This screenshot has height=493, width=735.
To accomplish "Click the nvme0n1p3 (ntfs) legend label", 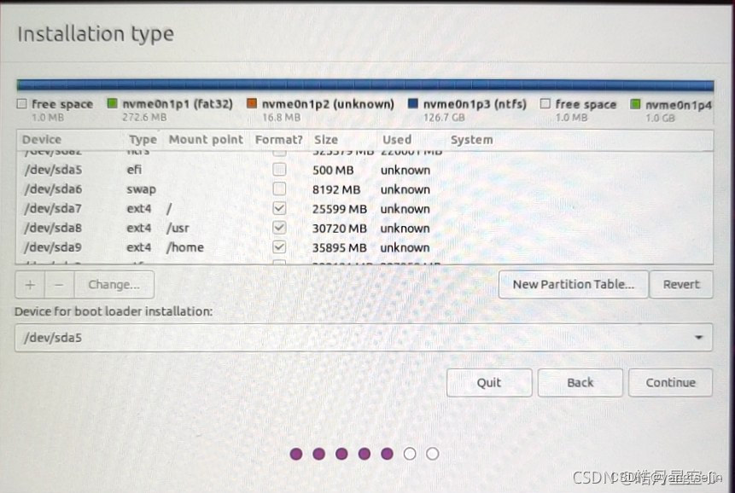I will [475, 104].
